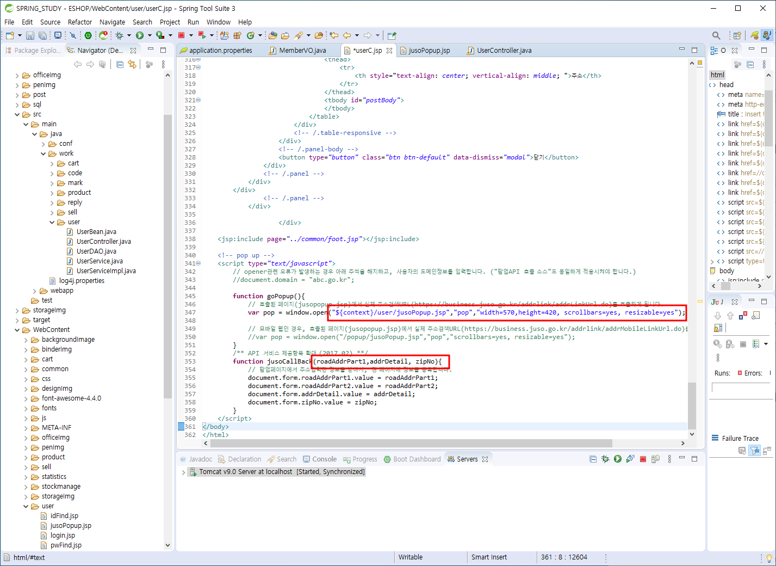Viewport: 776px width, 566px height.
Task: Click the Back navigation arrow in main toolbar
Action: coord(346,35)
